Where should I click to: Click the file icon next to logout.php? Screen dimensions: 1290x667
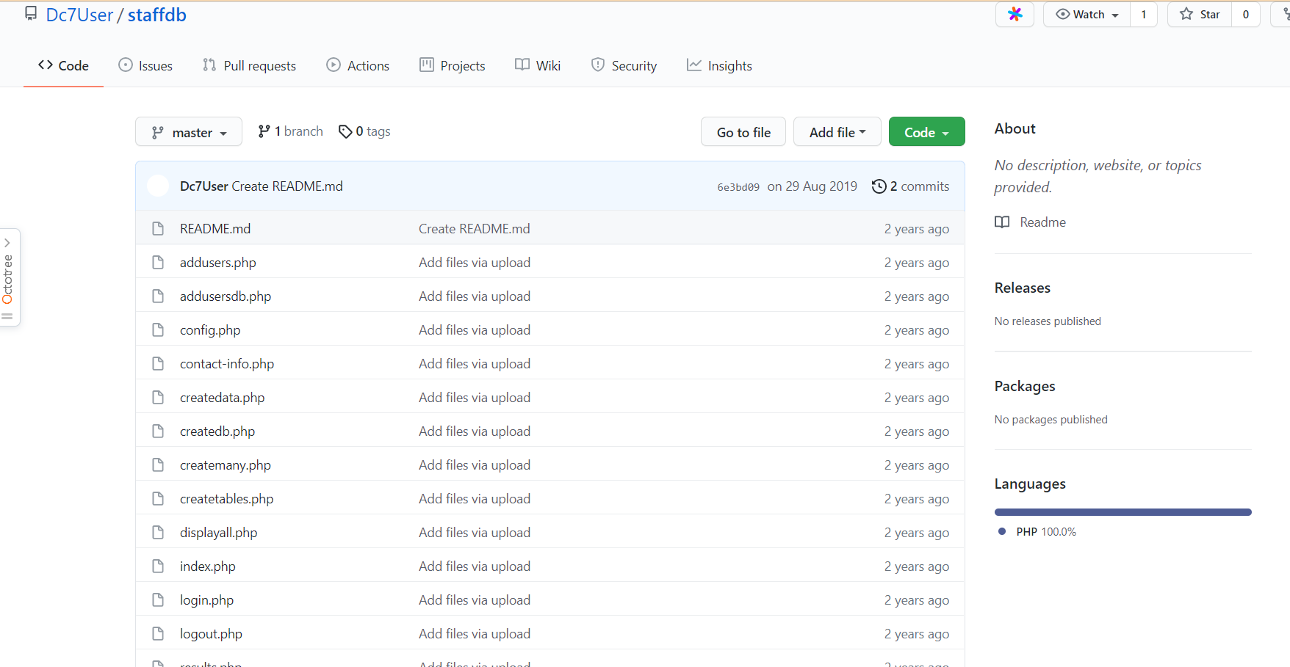[x=158, y=634]
